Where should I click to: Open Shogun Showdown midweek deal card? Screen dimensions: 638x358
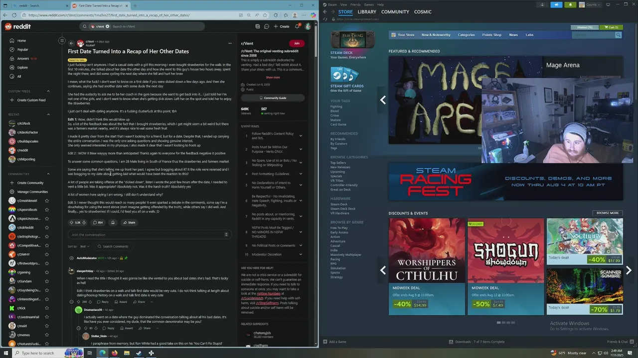(x=505, y=267)
